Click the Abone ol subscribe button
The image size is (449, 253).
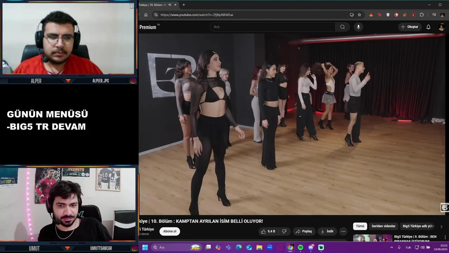point(170,231)
